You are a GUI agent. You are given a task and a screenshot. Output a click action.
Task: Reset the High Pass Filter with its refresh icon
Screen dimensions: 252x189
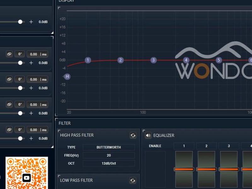[133, 135]
